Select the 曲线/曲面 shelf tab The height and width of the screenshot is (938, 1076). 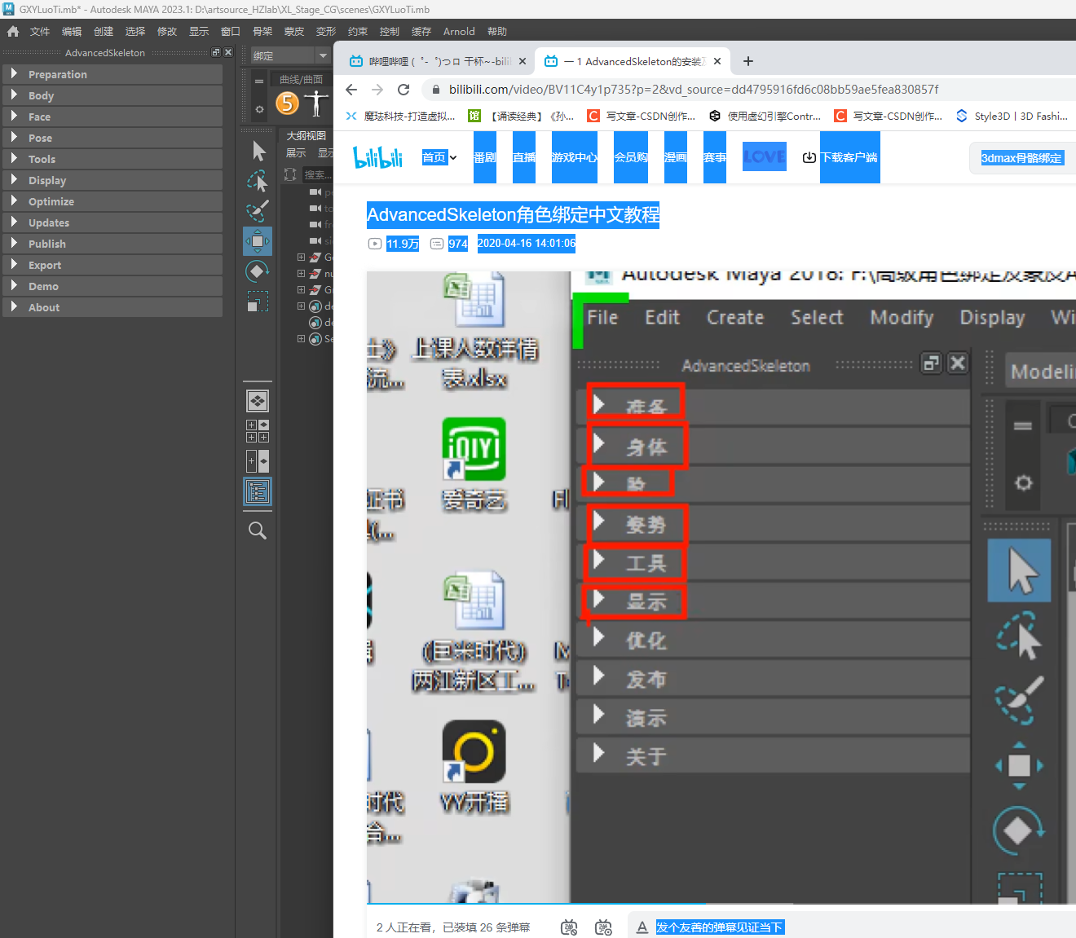[302, 79]
